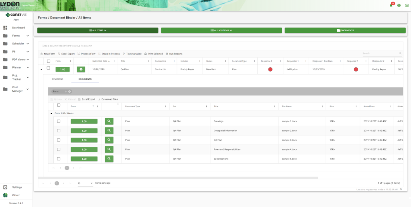The image size is (411, 207).
Task: Toggle select-all checkbox in documents grid header
Action: (x=59, y=105)
